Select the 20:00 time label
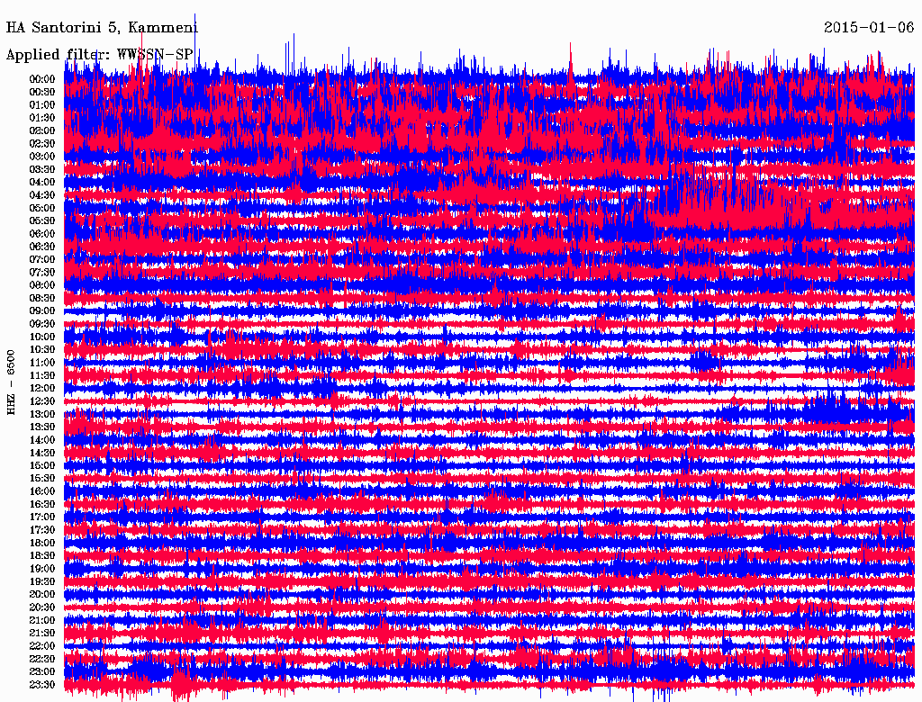The width and height of the screenshot is (922, 702). (x=42, y=594)
